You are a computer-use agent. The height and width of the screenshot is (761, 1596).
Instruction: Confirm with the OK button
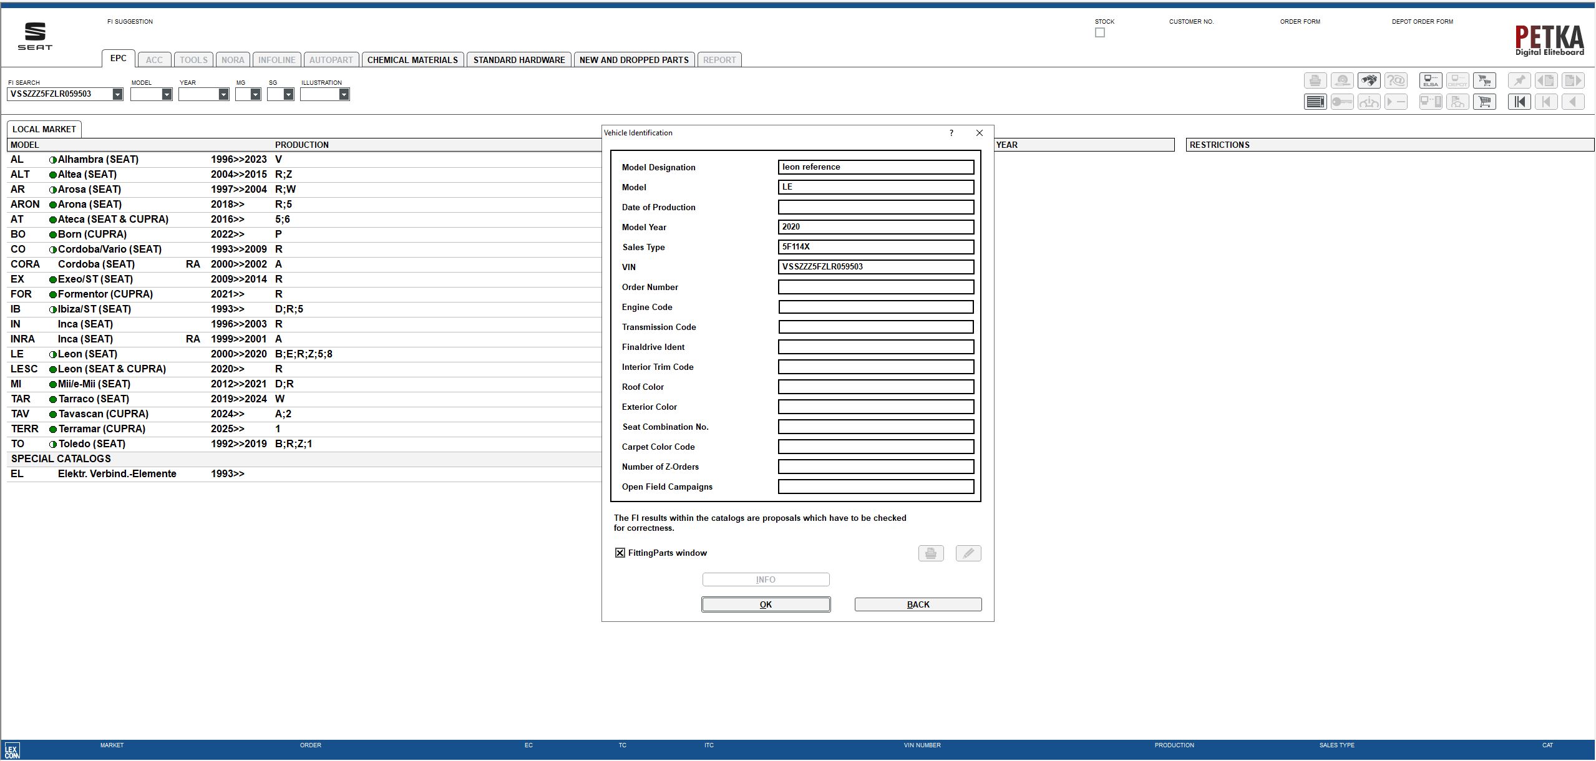point(766,604)
